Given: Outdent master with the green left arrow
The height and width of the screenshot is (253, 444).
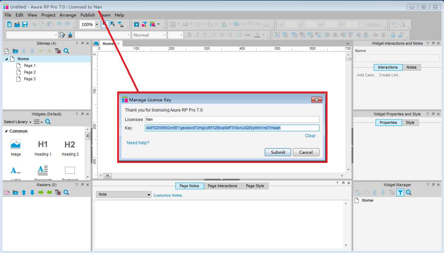Looking at the screenshot, I should pos(49,192).
